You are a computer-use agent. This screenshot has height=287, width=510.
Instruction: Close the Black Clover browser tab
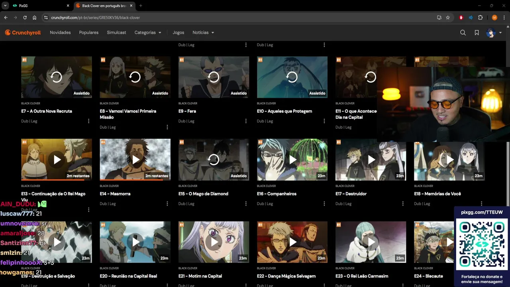click(x=131, y=6)
